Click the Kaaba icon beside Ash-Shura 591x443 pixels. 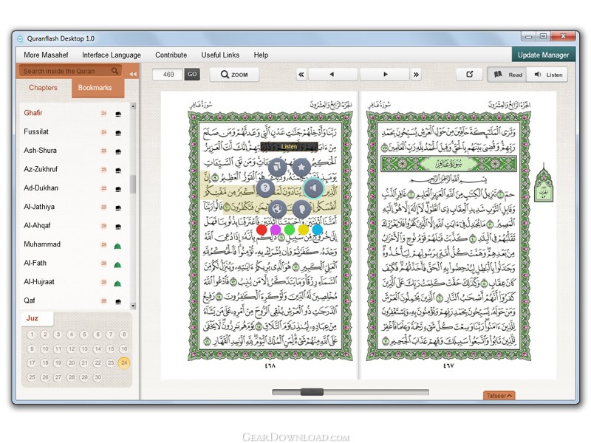[x=118, y=151]
